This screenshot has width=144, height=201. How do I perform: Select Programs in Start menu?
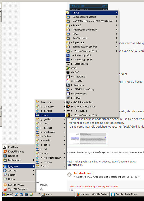pyautogui.click(x=19, y=166)
